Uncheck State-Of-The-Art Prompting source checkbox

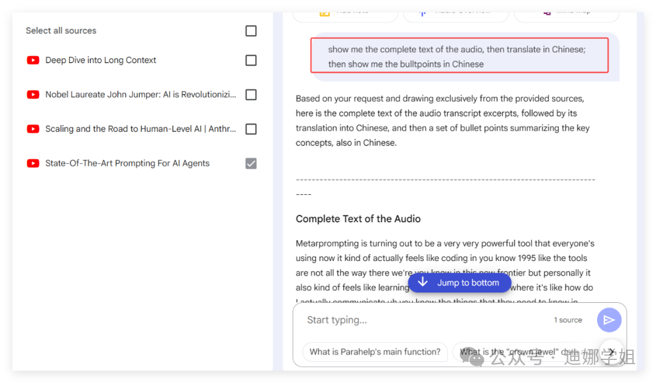[x=251, y=163]
